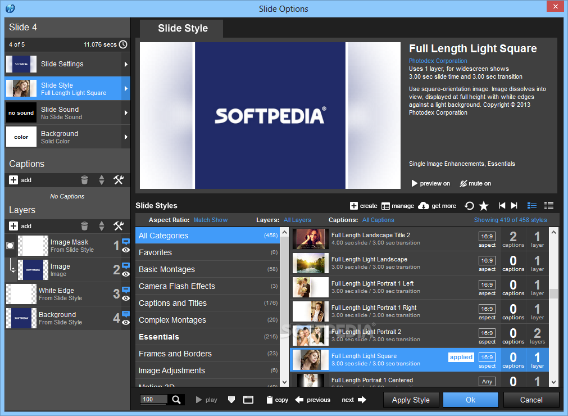Open Aspect Ratio Match Show filter
This screenshot has height=416, width=568.
[x=211, y=220]
